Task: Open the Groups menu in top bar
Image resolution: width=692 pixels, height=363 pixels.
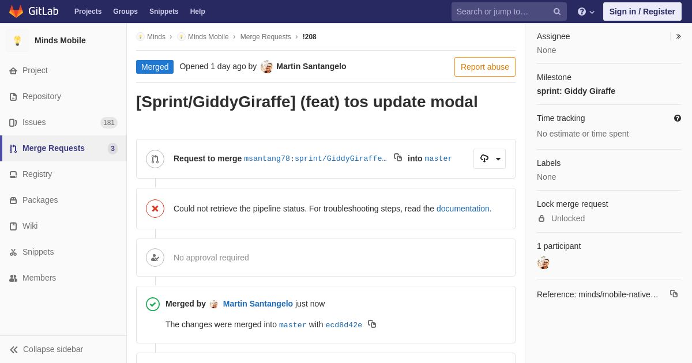Action: click(x=125, y=12)
